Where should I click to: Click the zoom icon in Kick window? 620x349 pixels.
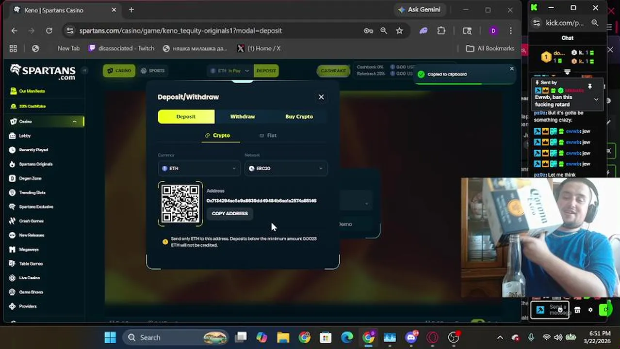[595, 23]
